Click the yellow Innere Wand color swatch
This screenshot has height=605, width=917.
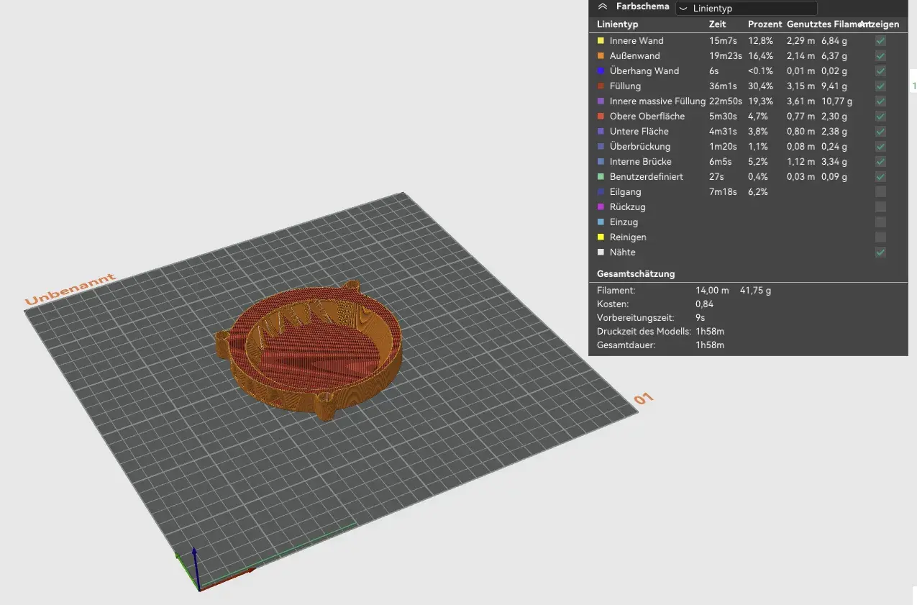point(601,41)
